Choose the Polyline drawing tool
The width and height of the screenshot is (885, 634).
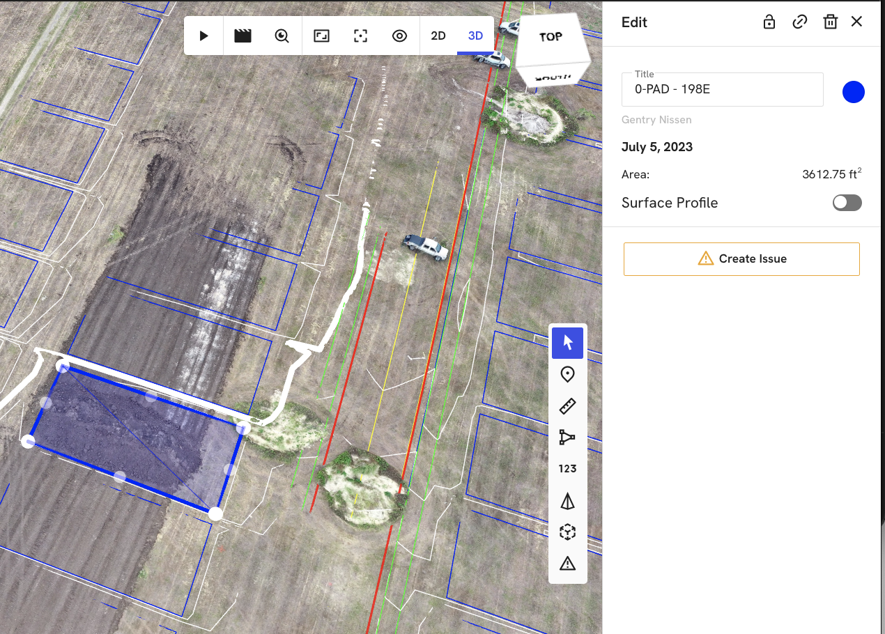(x=567, y=437)
